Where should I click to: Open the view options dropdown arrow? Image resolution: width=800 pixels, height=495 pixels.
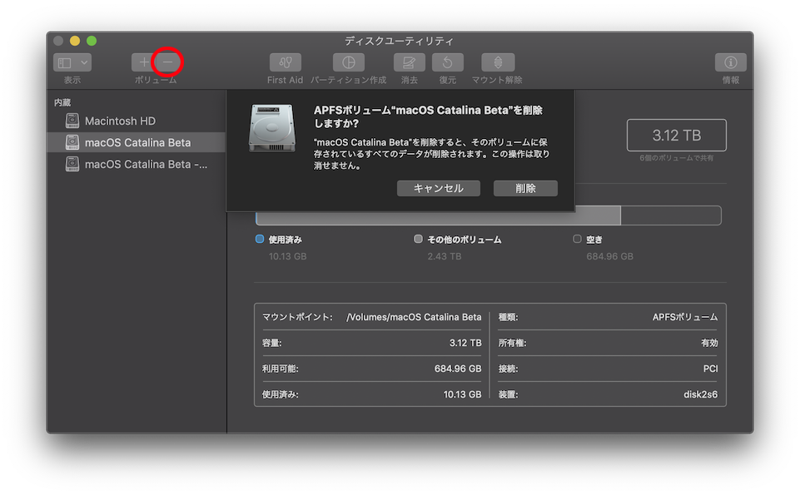coord(84,62)
